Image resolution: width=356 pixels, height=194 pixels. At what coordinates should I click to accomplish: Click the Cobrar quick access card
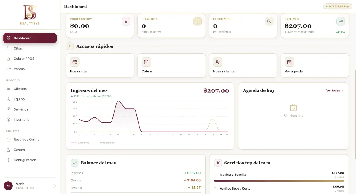tap(171, 66)
